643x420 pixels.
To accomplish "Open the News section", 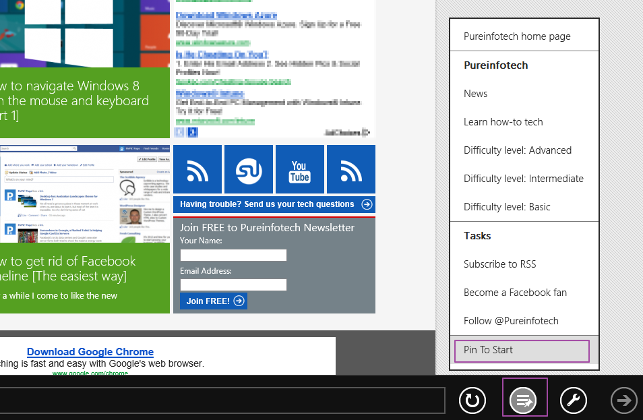I will [475, 93].
